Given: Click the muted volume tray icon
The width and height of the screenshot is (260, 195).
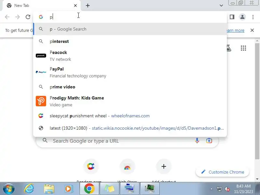Looking at the screenshot, I should tap(227, 189).
